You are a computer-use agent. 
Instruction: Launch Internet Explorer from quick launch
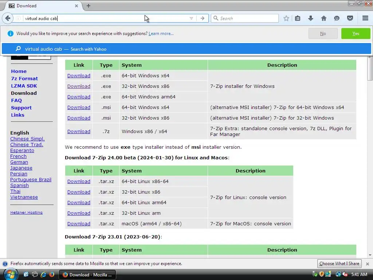point(43,275)
